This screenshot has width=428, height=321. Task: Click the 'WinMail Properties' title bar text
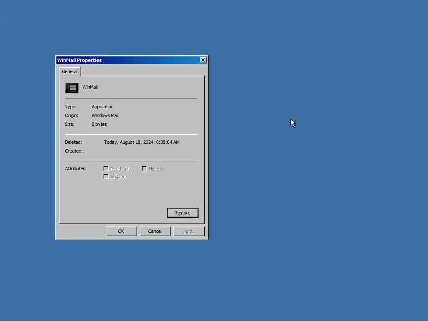coord(79,60)
